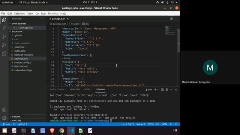Image resolution: width=240 pixels, height=135 pixels.
Task: Switch to the Debug Console tab
Action: tap(58, 90)
